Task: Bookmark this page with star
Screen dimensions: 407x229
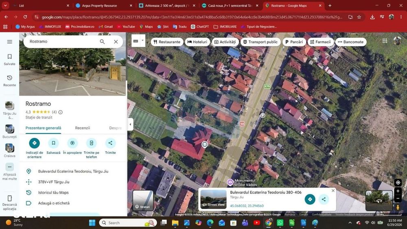Action: [359, 17]
